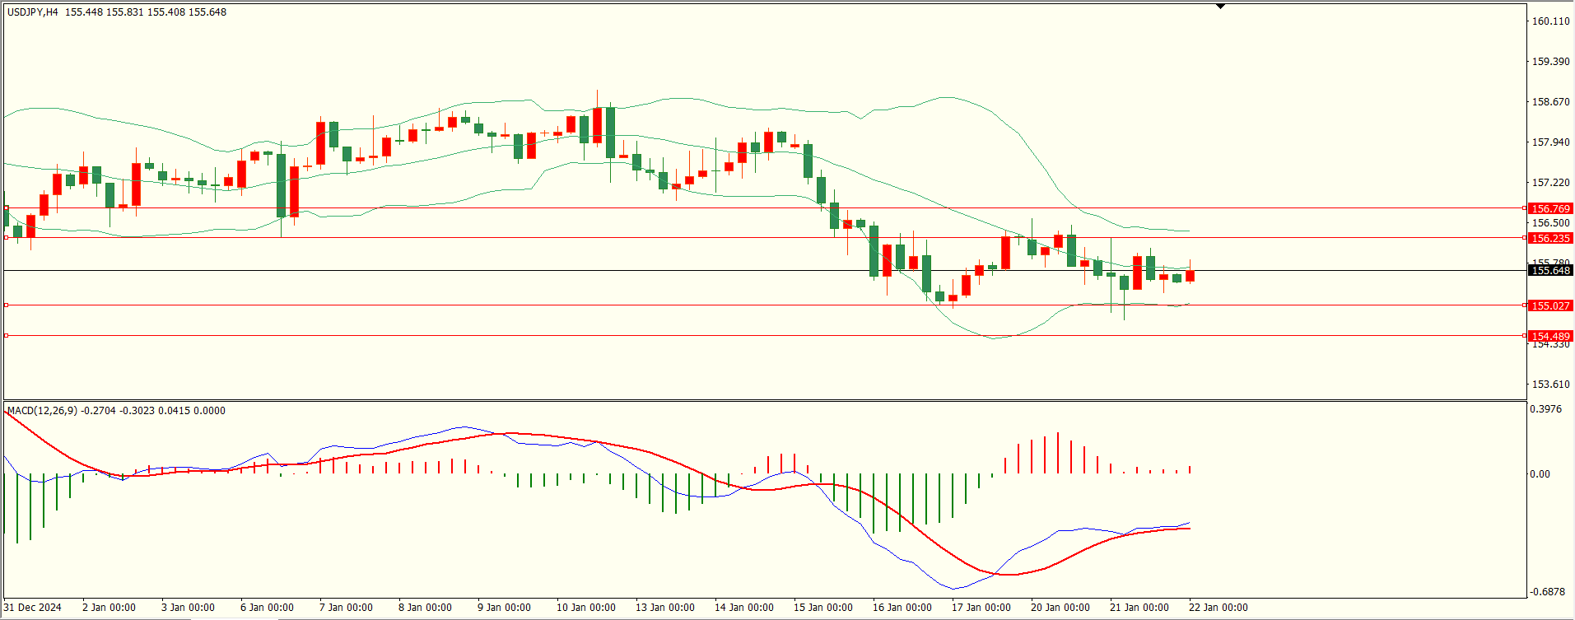Screen dimensions: 1575x620
Task: Click the 158.670 price scale value
Action: pyautogui.click(x=1550, y=102)
